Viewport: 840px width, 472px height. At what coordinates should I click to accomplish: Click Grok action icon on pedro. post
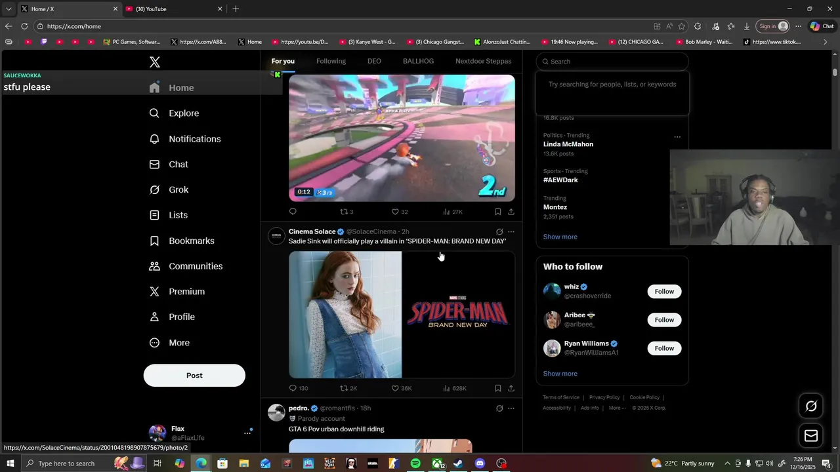click(499, 408)
